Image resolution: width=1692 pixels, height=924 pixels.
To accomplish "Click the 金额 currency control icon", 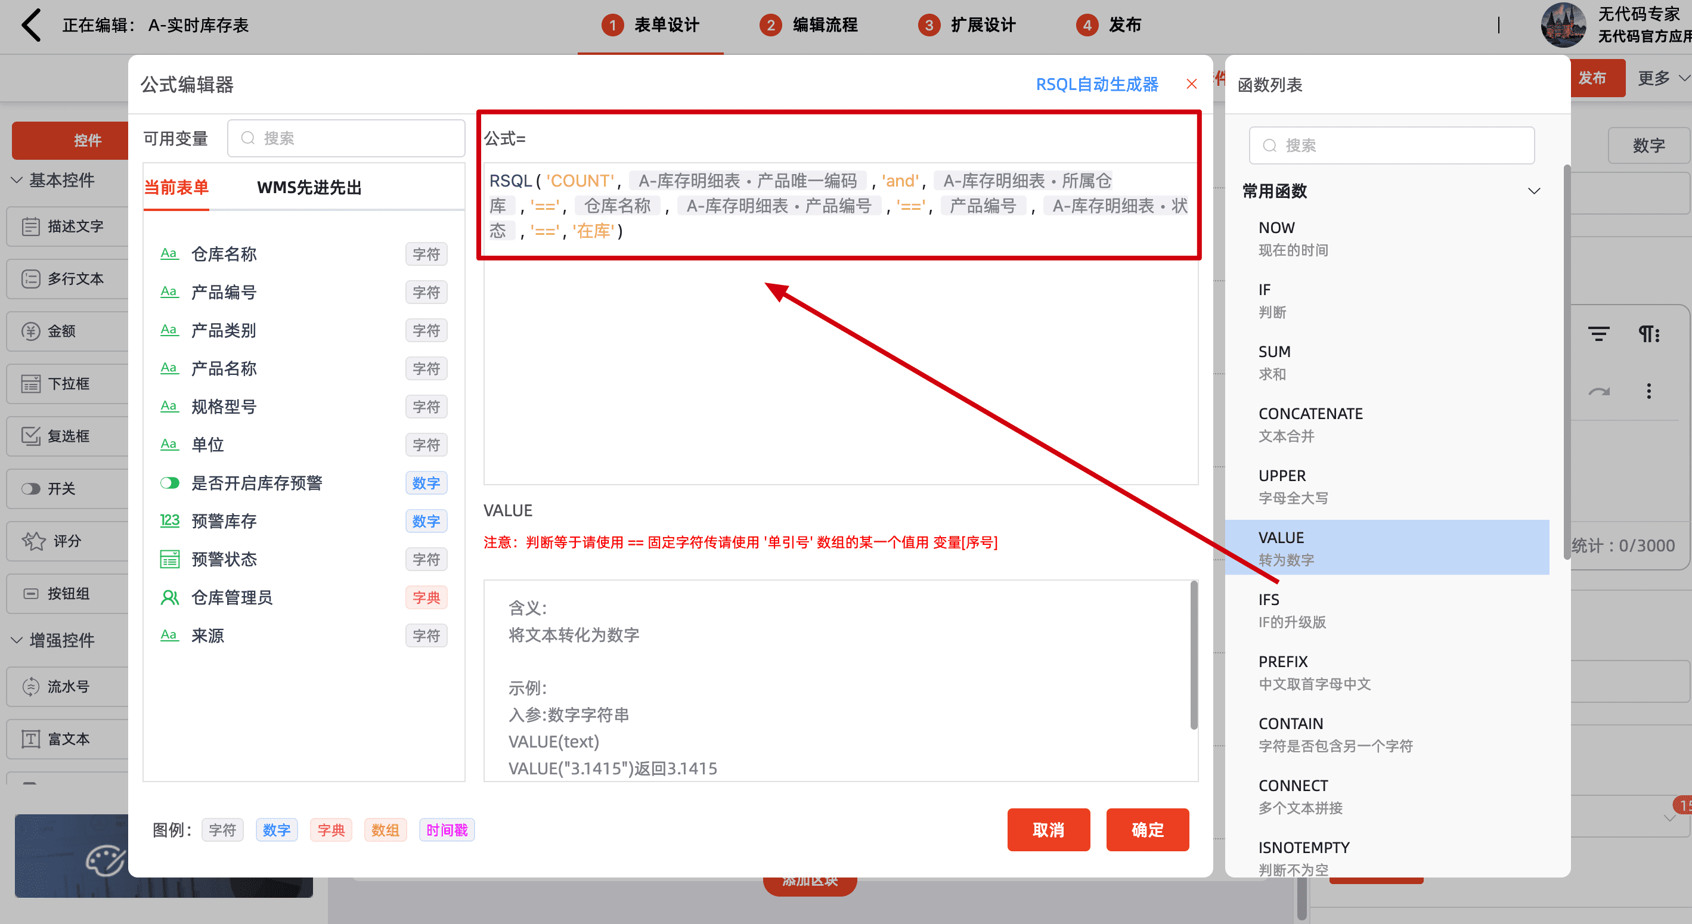I will pos(30,331).
